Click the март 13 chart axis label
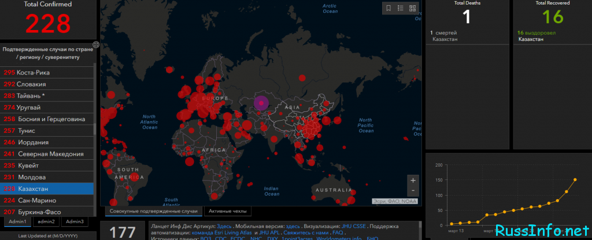Image resolution: width=592 pixels, height=240 pixels. tap(456, 230)
